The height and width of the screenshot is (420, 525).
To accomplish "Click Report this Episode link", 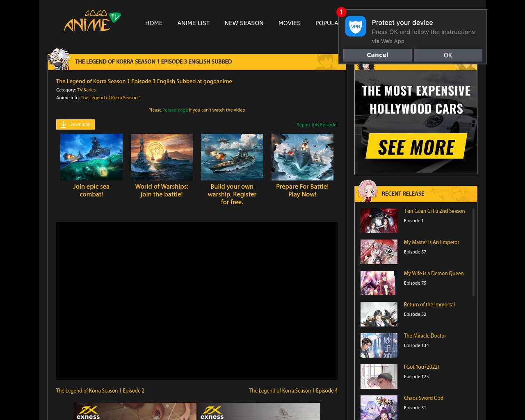I will click(x=317, y=125).
